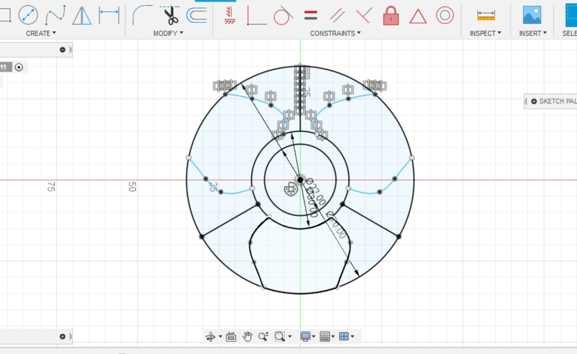
Task: Apply the Coincident constraint
Action: [256, 15]
